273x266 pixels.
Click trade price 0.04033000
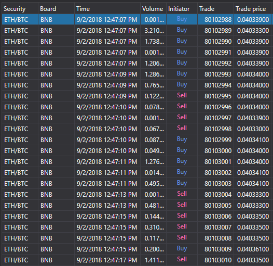pos(253,129)
